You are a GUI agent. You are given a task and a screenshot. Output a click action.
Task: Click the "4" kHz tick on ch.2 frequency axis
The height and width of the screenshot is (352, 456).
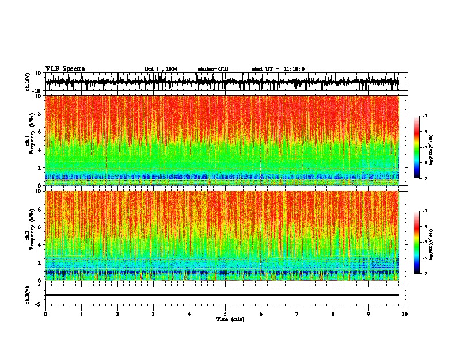pos(40,245)
